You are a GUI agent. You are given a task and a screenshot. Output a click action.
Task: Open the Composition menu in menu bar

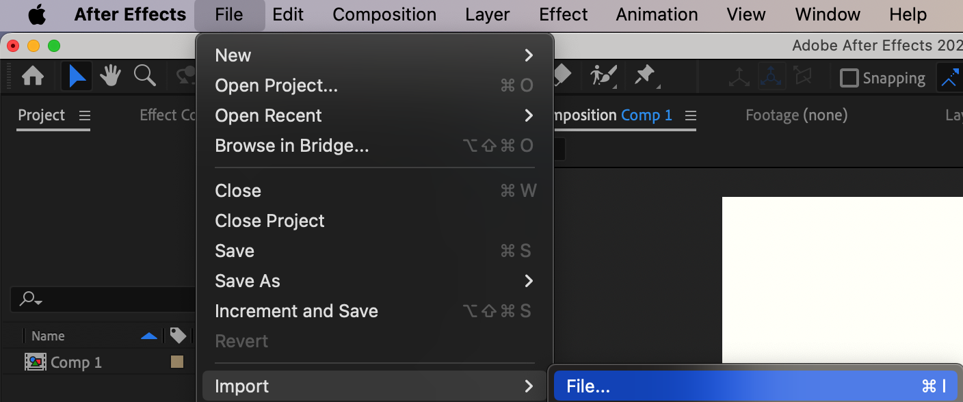pyautogui.click(x=384, y=14)
